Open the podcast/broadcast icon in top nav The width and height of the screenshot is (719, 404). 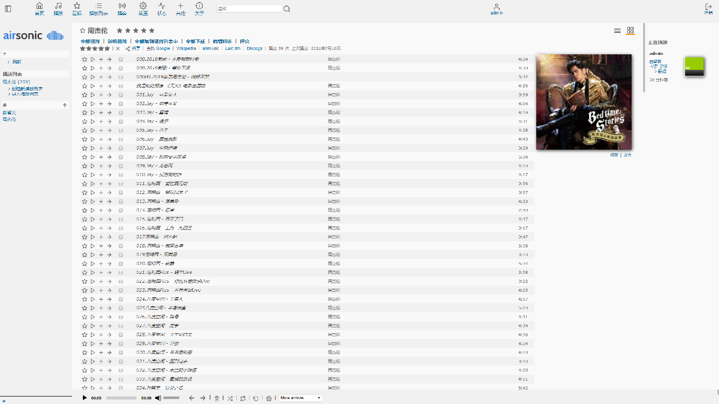pos(122,9)
